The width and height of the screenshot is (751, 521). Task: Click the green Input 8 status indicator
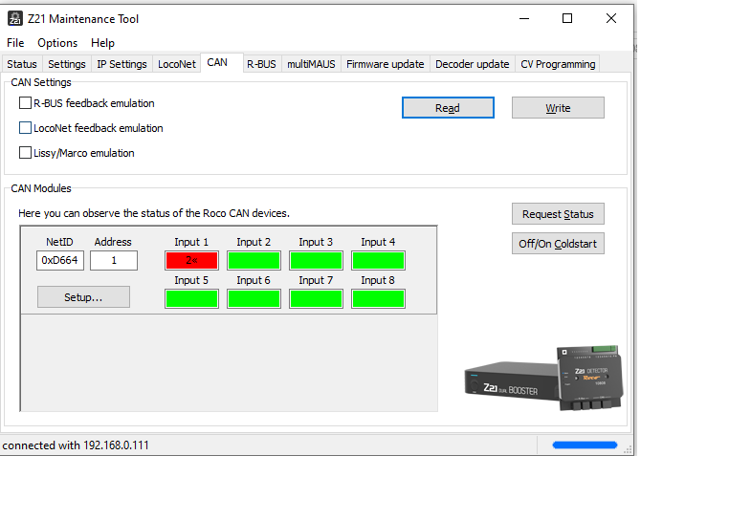(379, 298)
